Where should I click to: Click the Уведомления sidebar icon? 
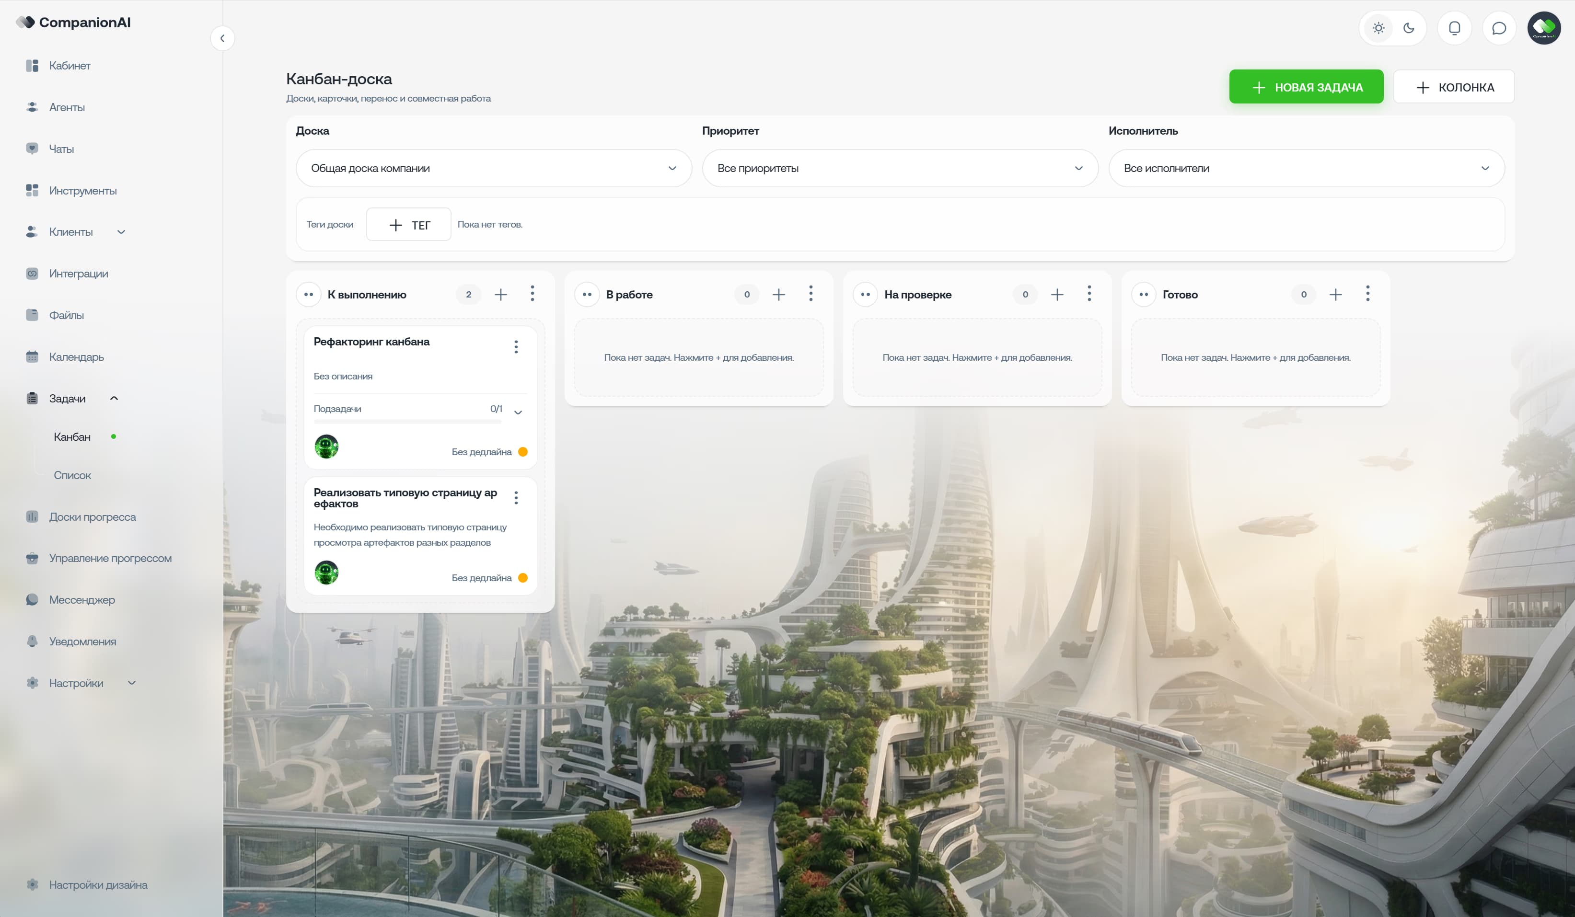pos(33,642)
